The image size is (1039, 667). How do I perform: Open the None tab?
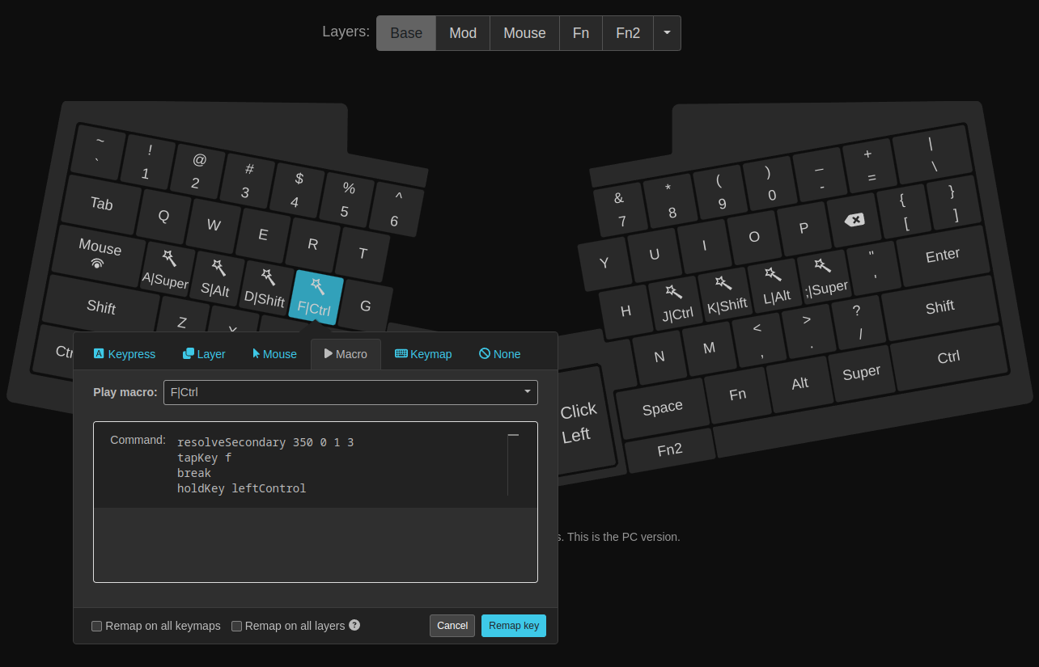499,354
